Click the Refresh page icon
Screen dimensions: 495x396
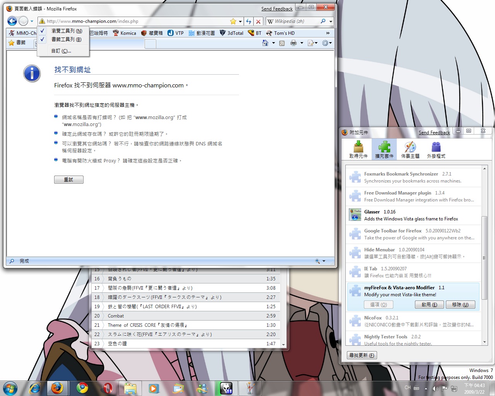point(249,21)
